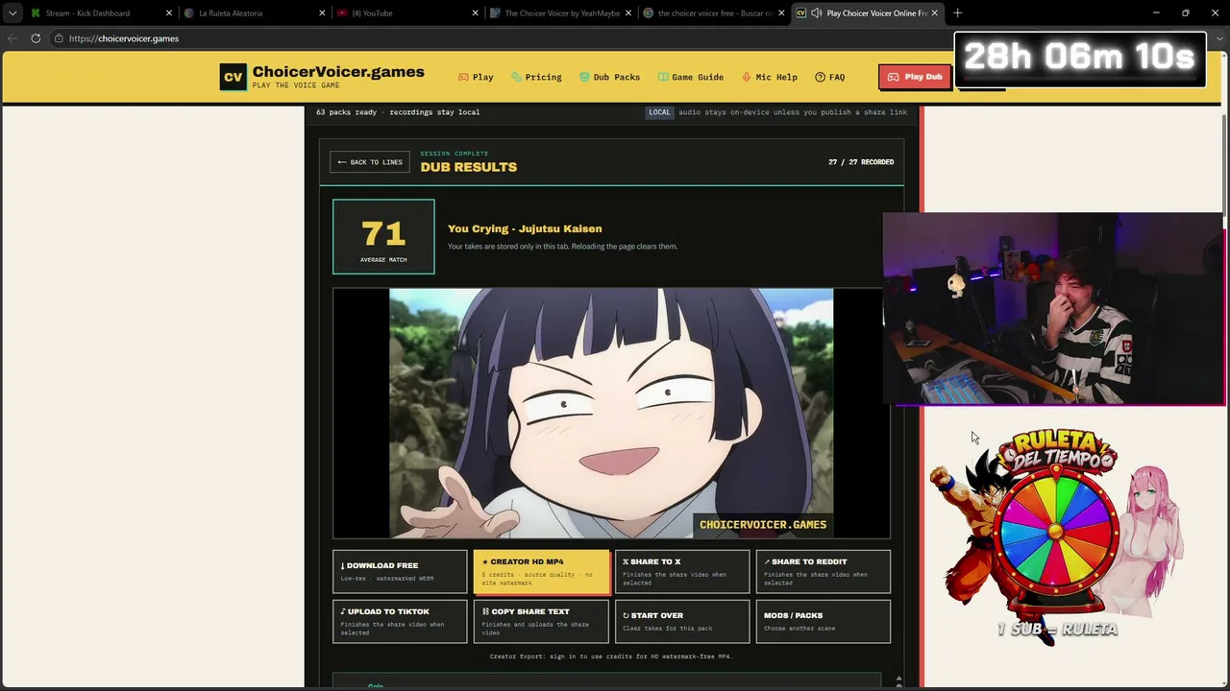Open the Game Guide nav item
This screenshot has height=691, width=1230.
pyautogui.click(x=691, y=77)
